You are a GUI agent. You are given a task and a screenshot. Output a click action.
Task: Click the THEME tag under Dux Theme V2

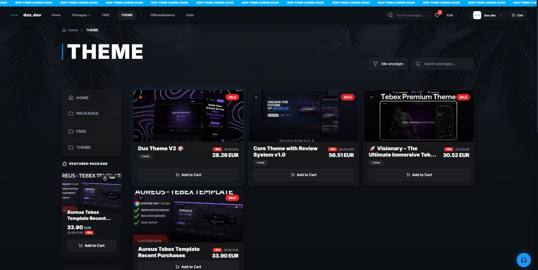point(145,156)
